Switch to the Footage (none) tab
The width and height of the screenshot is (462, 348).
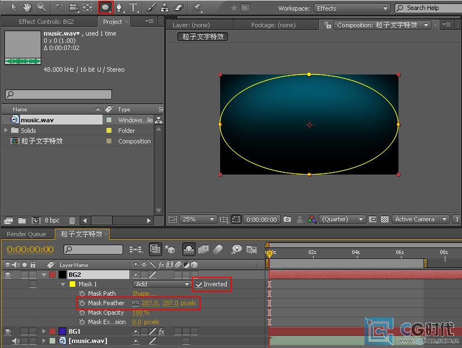tap(274, 25)
